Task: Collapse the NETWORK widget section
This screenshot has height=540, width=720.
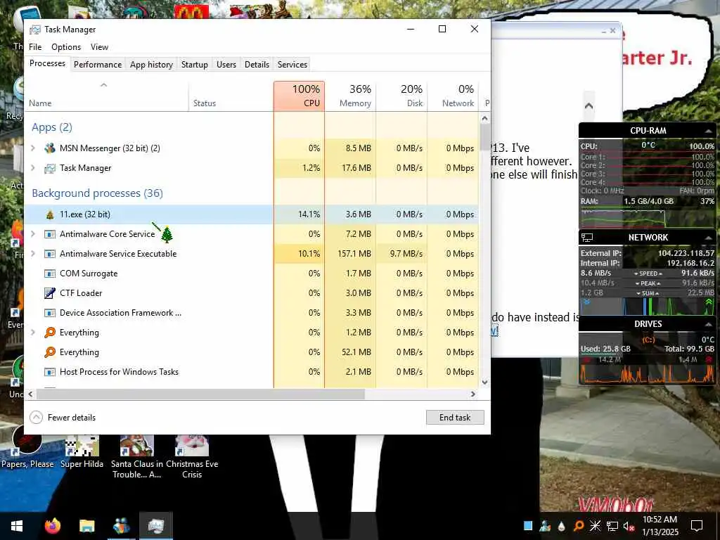Action: pos(708,238)
